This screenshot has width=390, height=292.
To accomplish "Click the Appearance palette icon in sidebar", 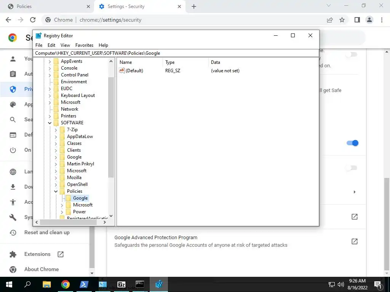I will click(13, 105).
